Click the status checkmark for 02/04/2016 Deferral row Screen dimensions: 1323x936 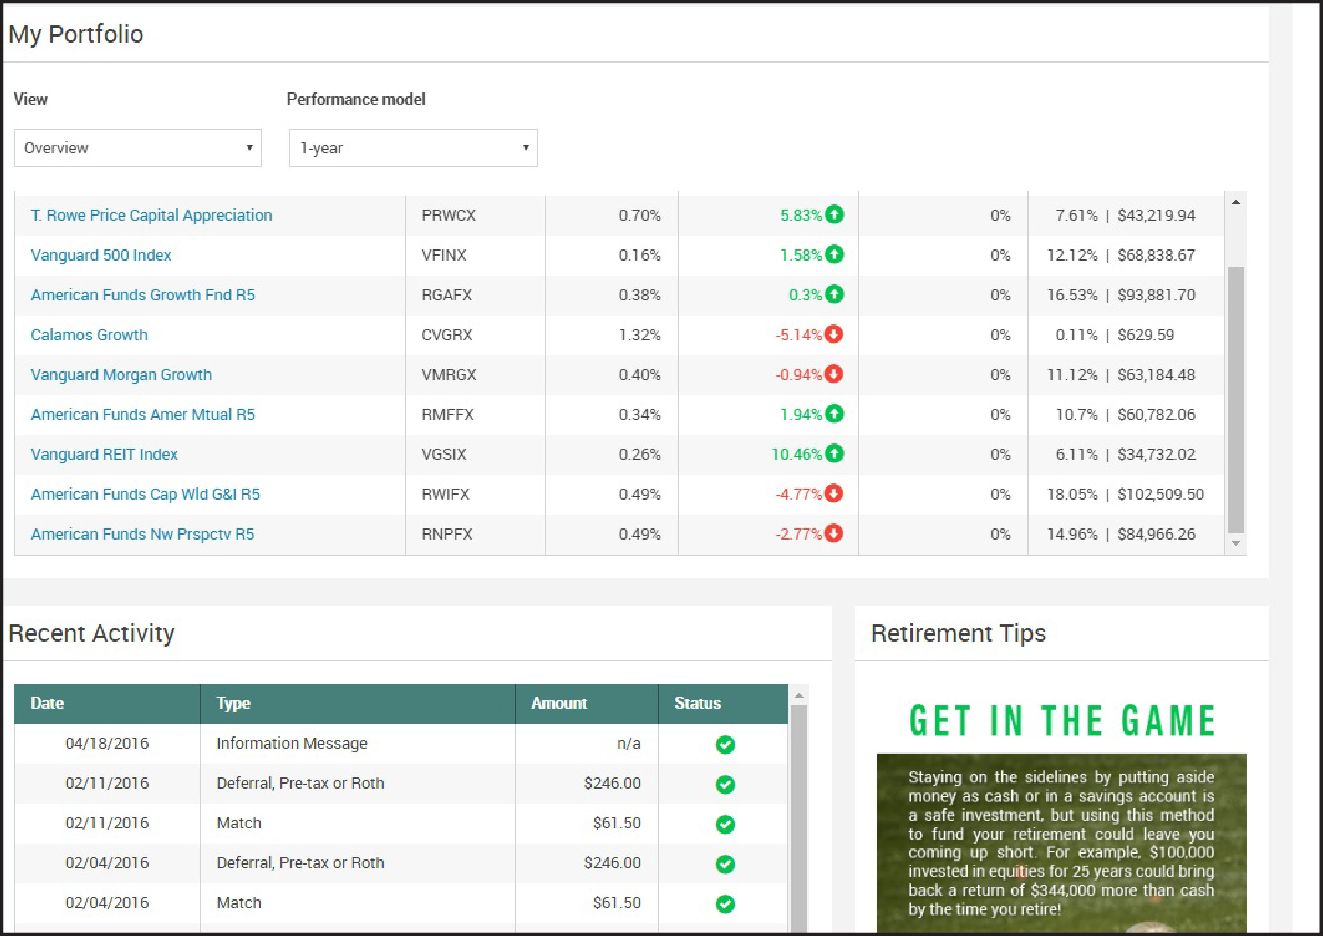(725, 864)
